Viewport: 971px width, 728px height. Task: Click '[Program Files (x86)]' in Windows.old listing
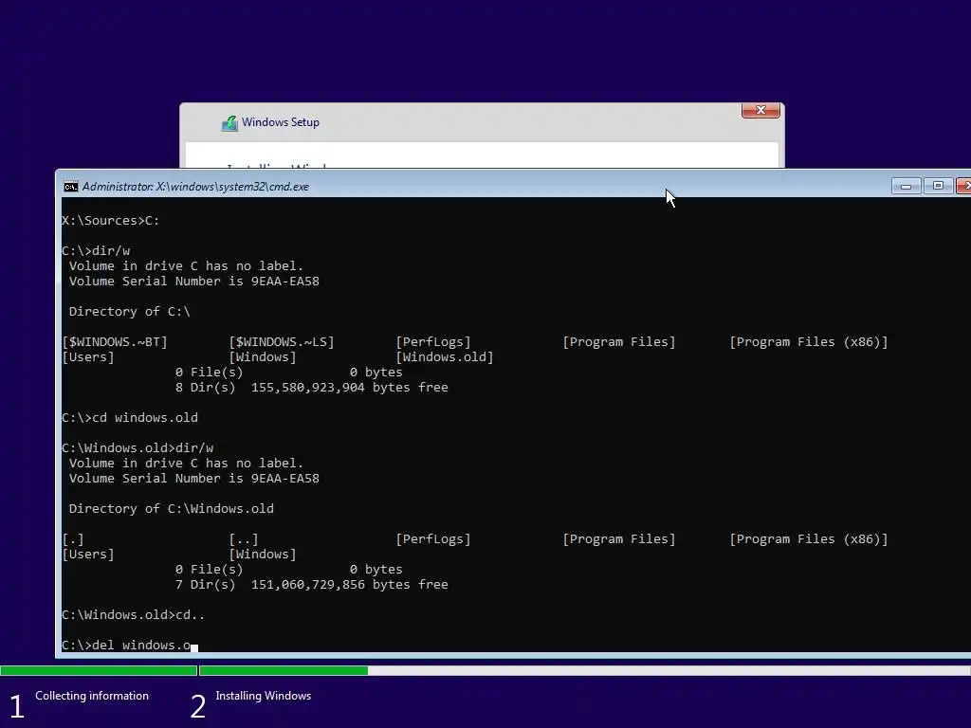coord(809,539)
